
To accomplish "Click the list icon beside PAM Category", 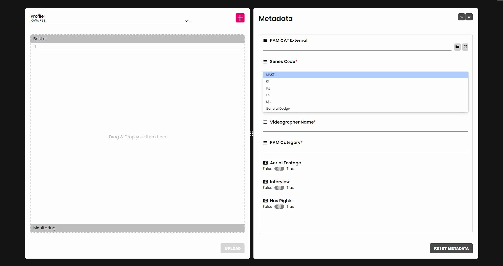I will (265, 143).
